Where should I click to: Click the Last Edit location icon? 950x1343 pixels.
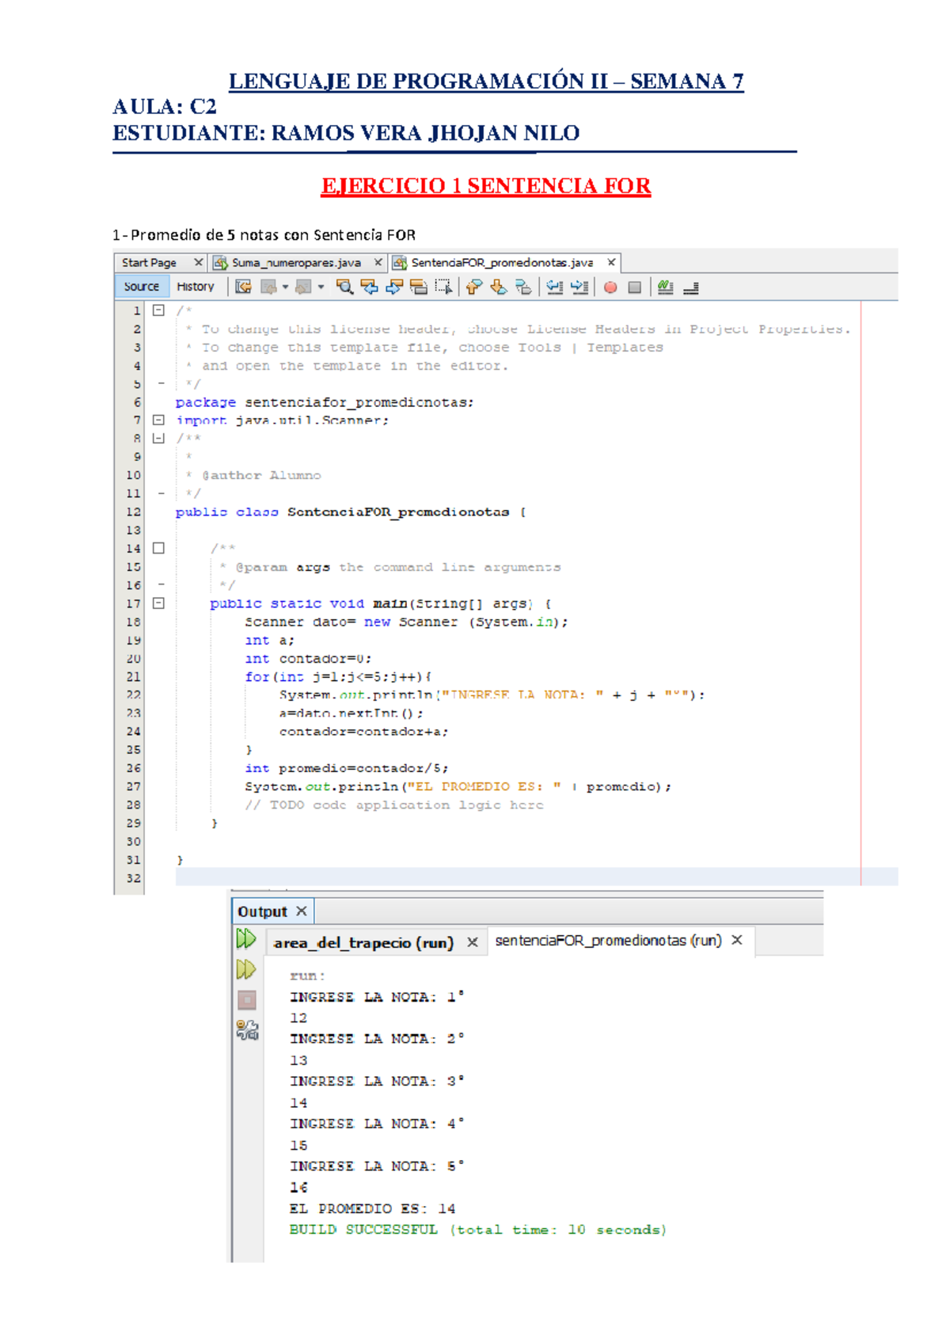pos(243,287)
